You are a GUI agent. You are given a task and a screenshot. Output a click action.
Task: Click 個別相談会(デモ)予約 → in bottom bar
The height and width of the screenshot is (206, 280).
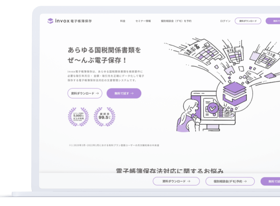pyautogui.click(x=230, y=181)
